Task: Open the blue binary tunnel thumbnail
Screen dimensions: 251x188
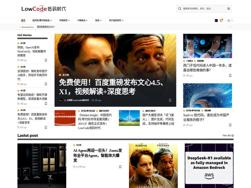Action: click(207, 95)
